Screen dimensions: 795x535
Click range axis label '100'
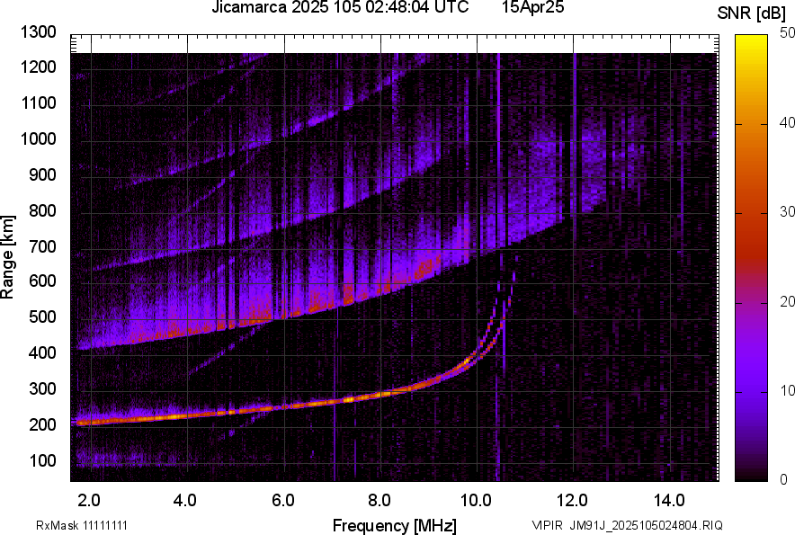(x=42, y=460)
